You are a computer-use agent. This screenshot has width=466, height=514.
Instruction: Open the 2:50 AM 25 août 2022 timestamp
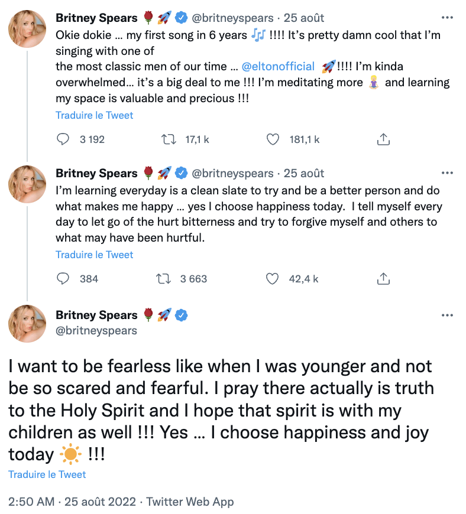(72, 502)
